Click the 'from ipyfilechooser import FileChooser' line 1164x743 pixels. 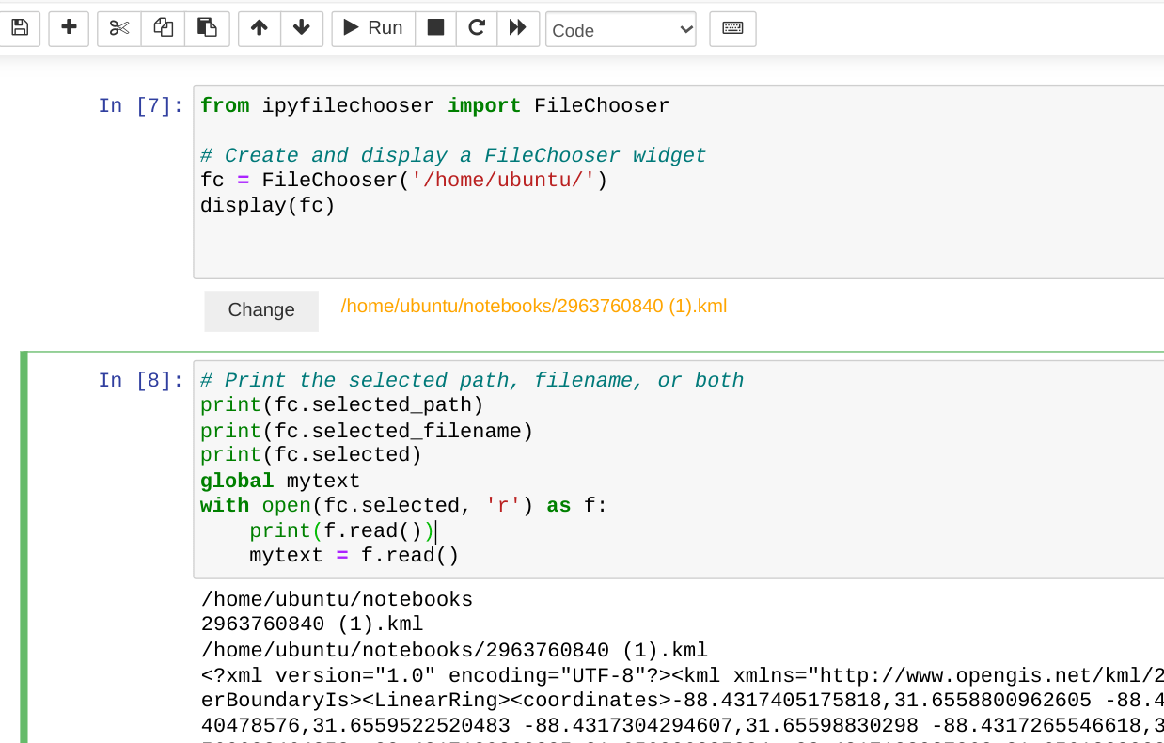(435, 105)
